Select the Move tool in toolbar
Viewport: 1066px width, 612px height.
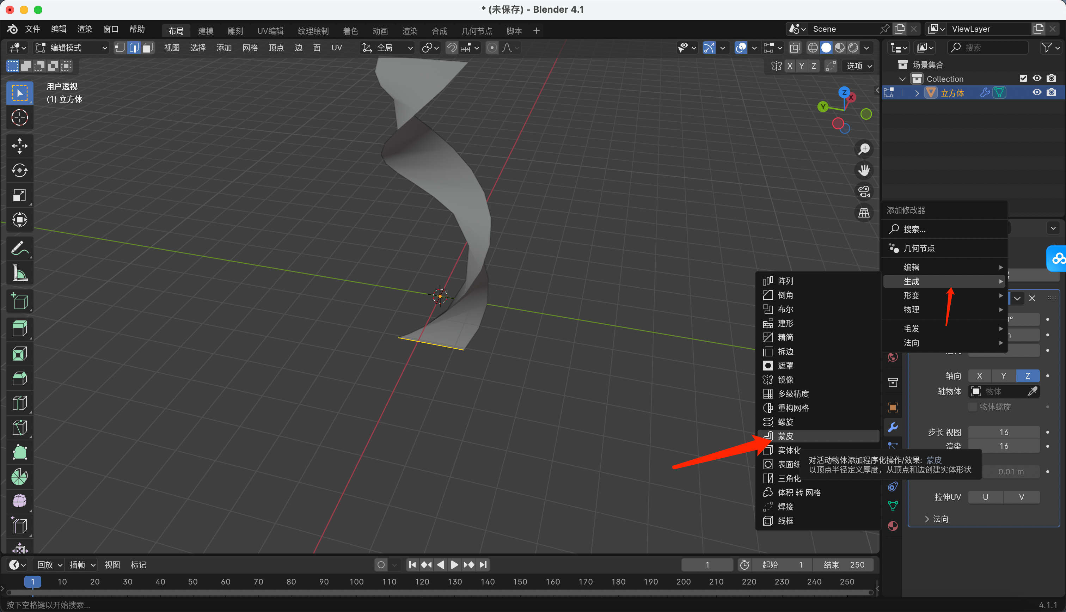[x=19, y=146]
